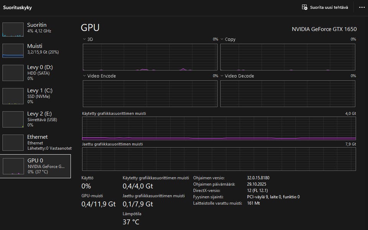
Task: Open the Video Encode graph dropdown
Action: [x=85, y=76]
